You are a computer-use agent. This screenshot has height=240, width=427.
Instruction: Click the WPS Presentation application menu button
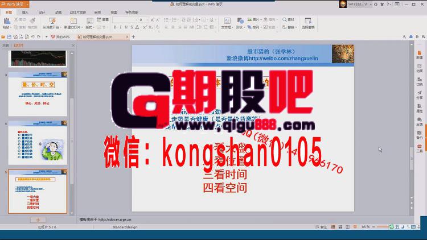coord(14,4)
